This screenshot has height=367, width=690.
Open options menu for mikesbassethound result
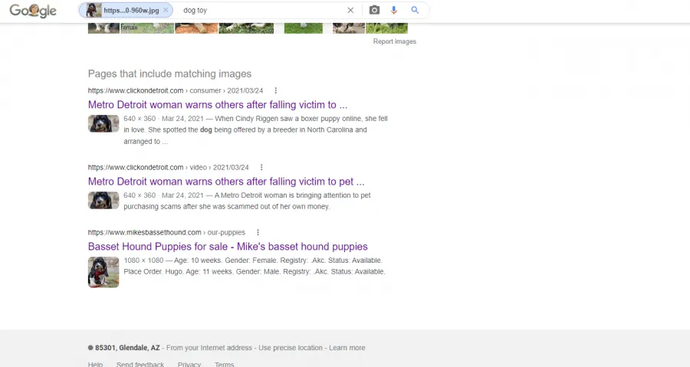(258, 232)
